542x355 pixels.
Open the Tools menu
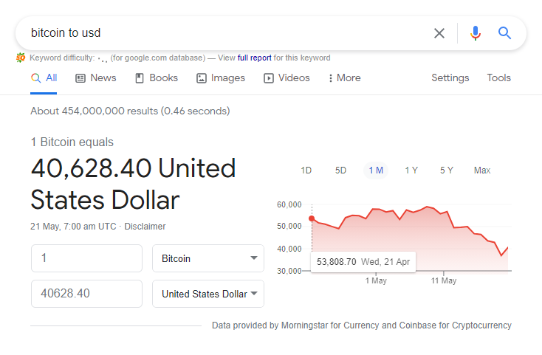tap(498, 78)
